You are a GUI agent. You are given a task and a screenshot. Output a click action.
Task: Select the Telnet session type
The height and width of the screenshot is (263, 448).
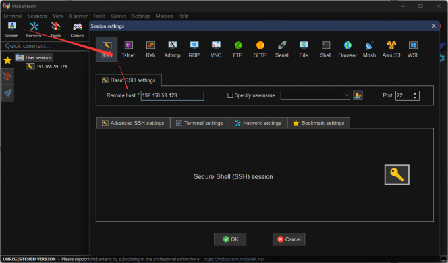[128, 49]
